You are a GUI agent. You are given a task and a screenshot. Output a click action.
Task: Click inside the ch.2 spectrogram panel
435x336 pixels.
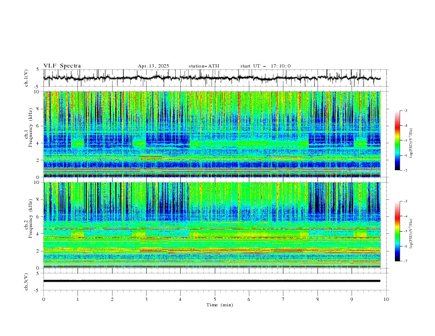click(x=212, y=225)
